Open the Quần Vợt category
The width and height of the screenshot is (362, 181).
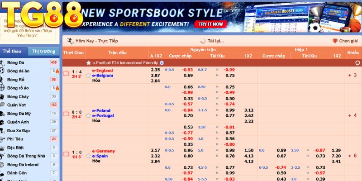pos(16,105)
